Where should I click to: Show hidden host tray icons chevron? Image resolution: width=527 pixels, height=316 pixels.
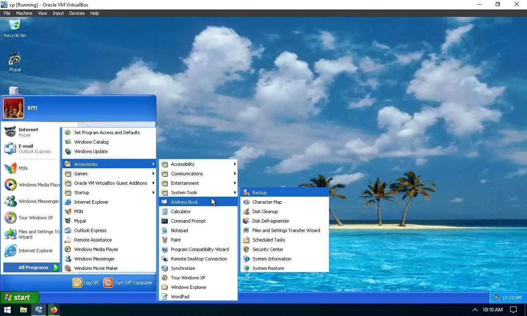click(475, 310)
